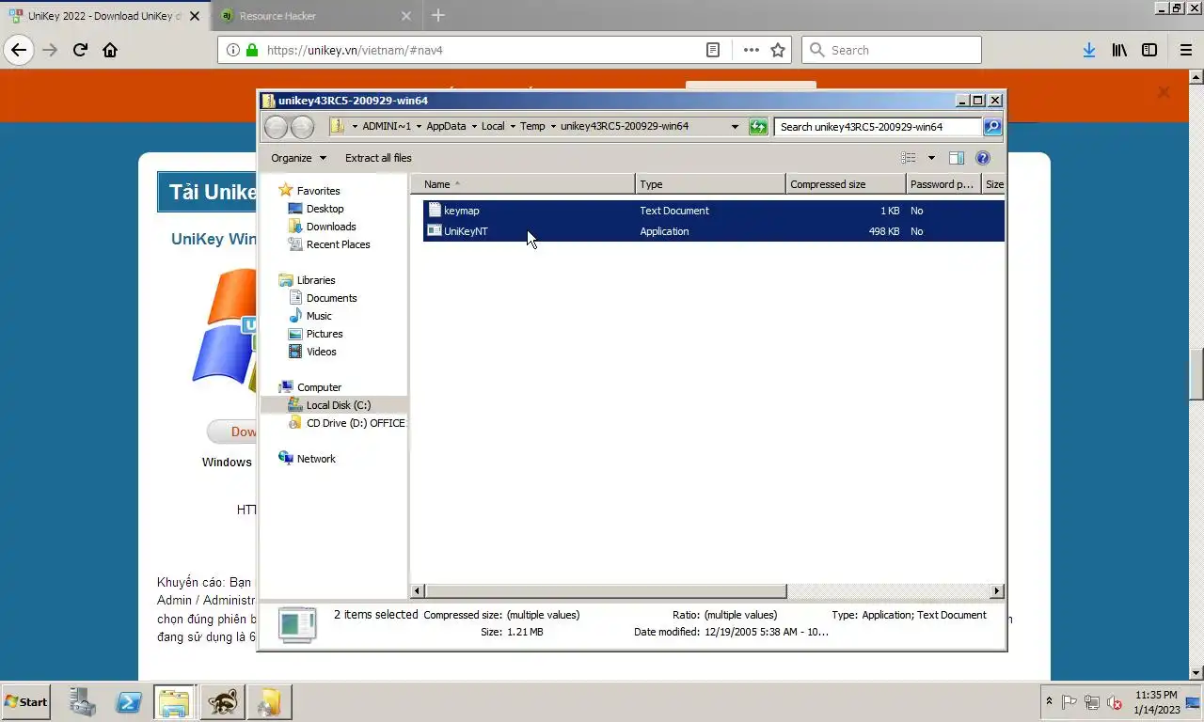
Task: Click the horizontal scrollbar right arrow
Action: click(996, 591)
